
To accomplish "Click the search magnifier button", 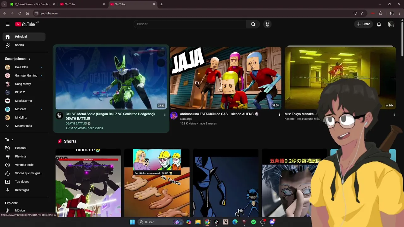I will click(x=253, y=24).
